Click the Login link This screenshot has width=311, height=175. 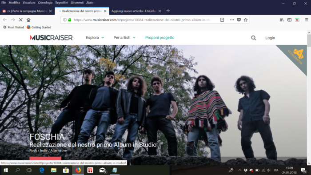(x=270, y=38)
